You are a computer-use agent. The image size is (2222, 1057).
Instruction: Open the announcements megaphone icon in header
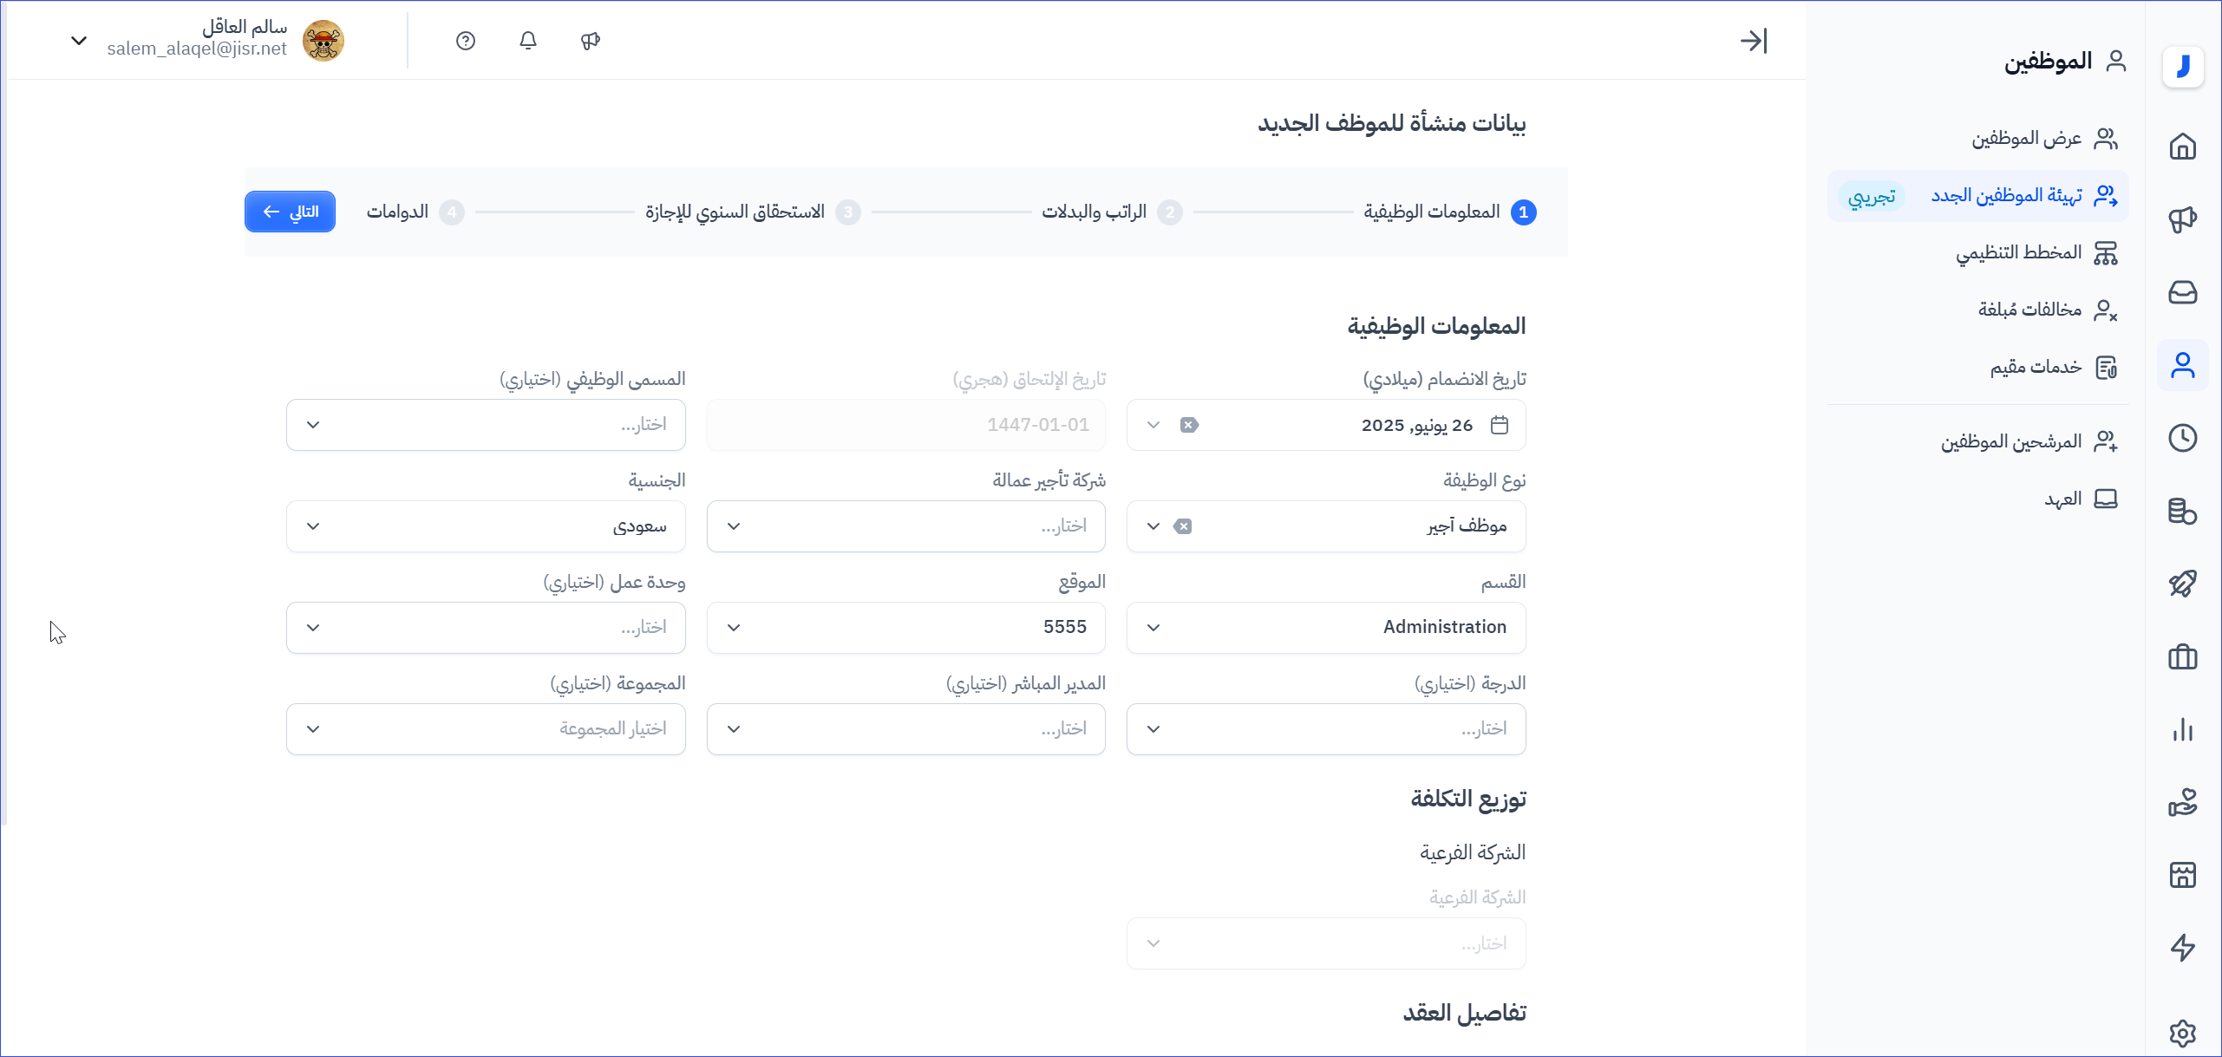pos(591,41)
